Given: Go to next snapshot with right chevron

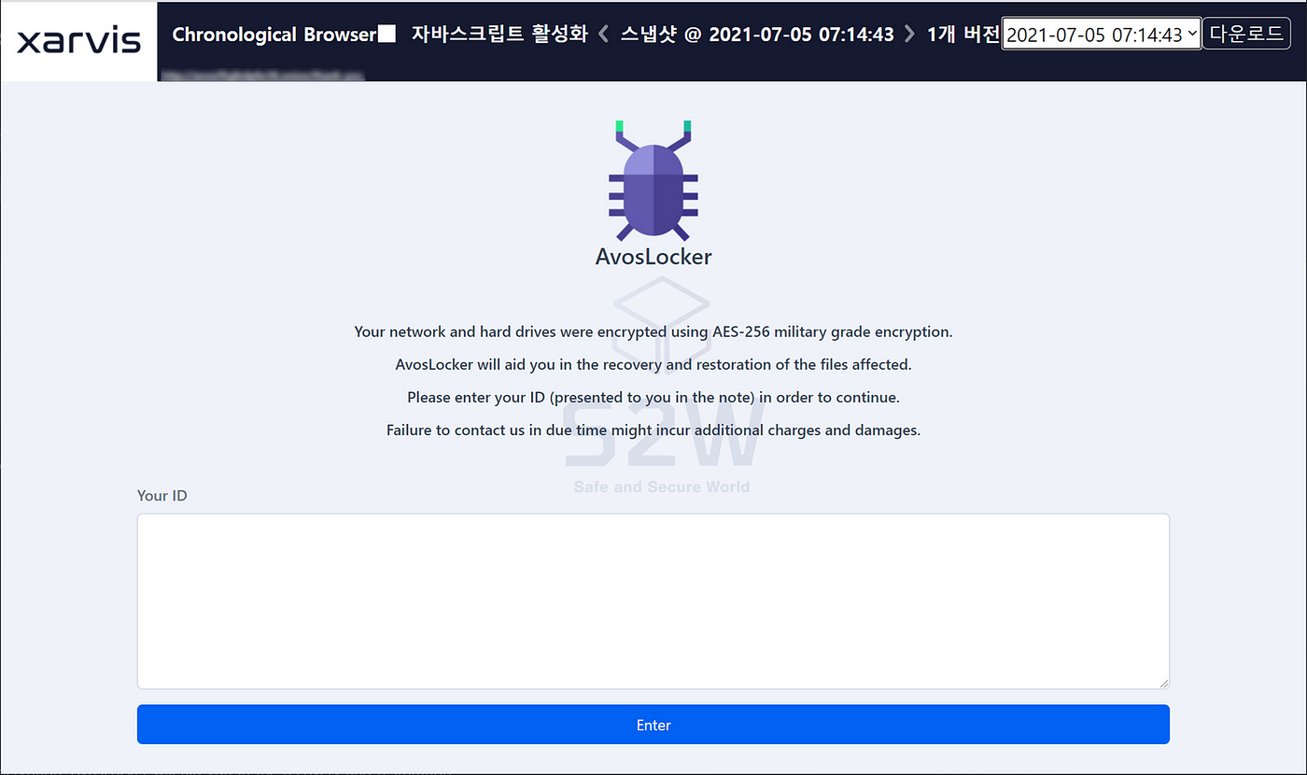Looking at the screenshot, I should pos(910,35).
